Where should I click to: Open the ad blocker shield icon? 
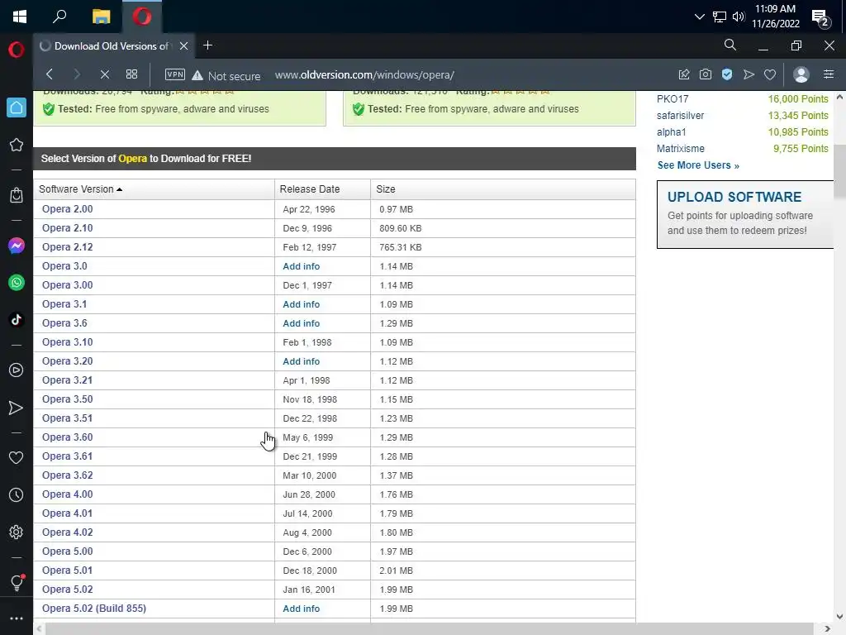coord(727,74)
